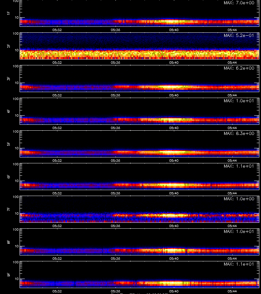This screenshot has width=261, height=294.
Task: Click the 3F panel label
Action: click(8, 78)
